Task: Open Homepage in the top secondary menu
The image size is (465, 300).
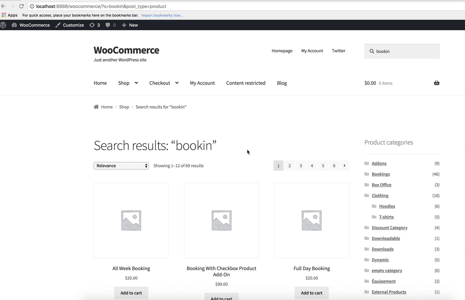Action: [282, 51]
